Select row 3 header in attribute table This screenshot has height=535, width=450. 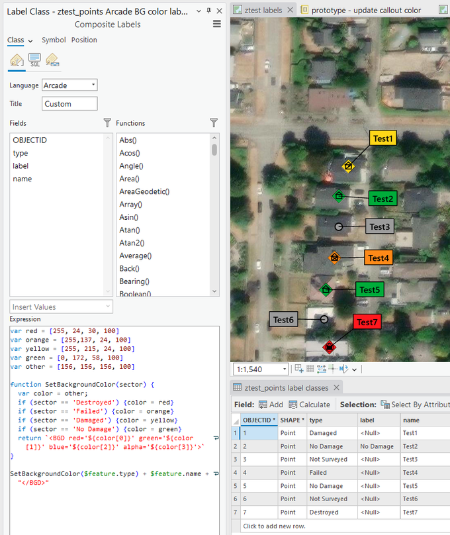tap(235, 460)
